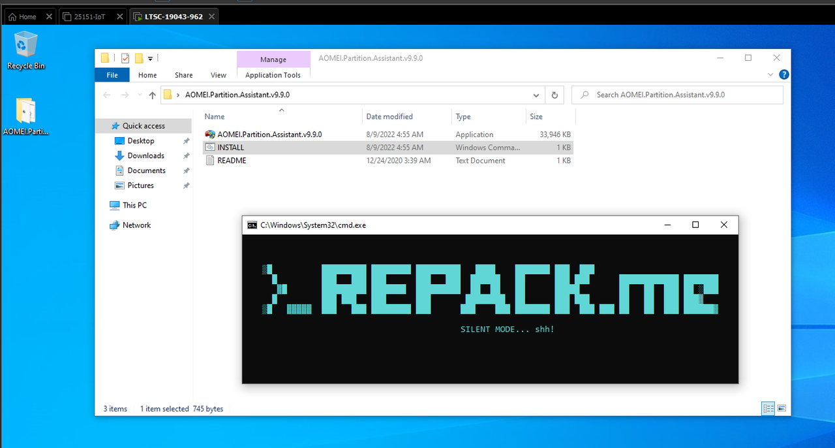Close the Home VM tab
This screenshot has height=448, width=835.
click(x=49, y=17)
